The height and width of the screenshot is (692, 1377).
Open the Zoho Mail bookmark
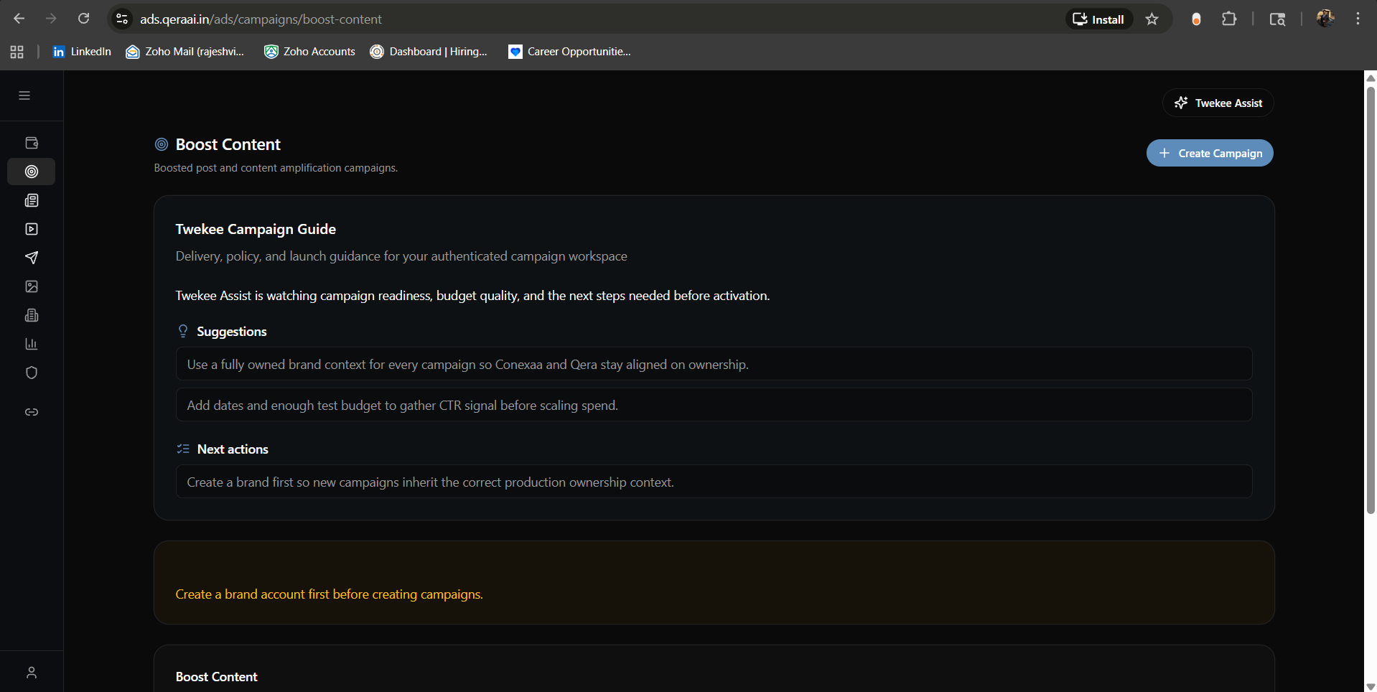pos(185,52)
